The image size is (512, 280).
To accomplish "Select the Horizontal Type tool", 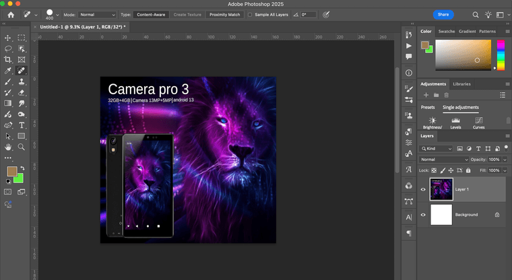I will pyautogui.click(x=22, y=125).
